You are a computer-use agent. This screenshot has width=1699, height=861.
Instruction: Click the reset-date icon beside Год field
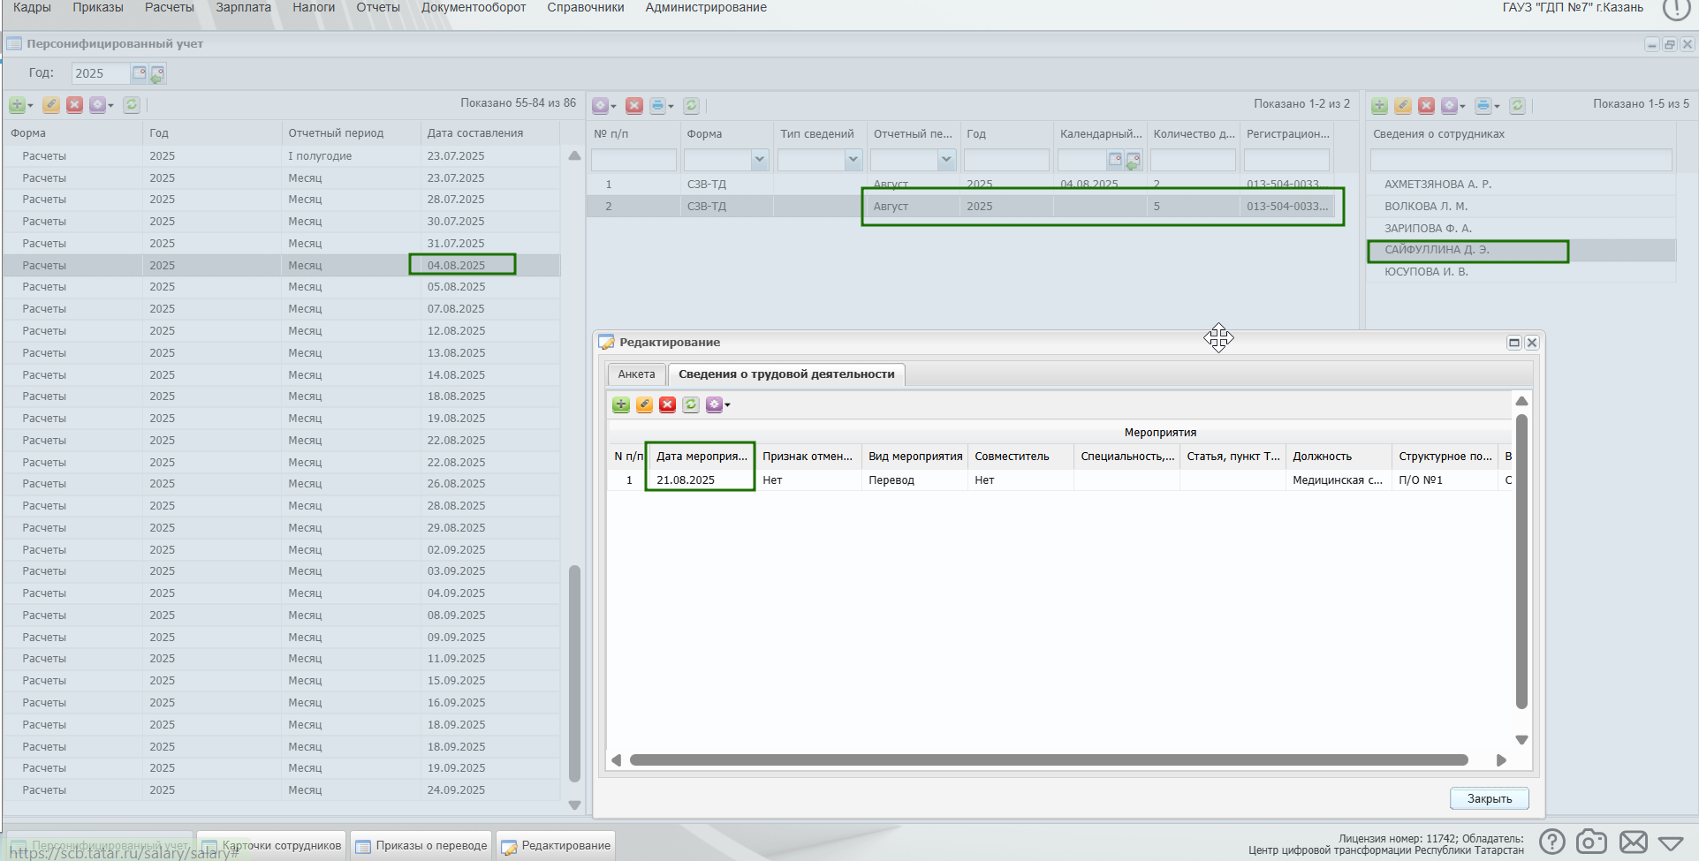tap(157, 74)
